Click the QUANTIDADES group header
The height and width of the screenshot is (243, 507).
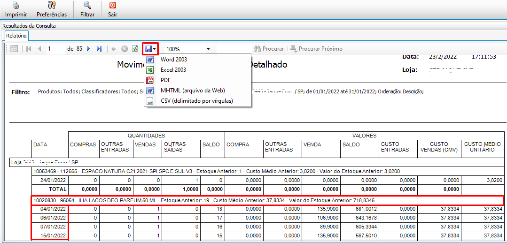(147, 136)
